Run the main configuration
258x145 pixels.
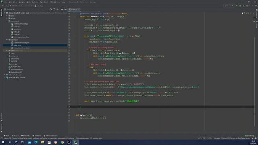point(237,6)
